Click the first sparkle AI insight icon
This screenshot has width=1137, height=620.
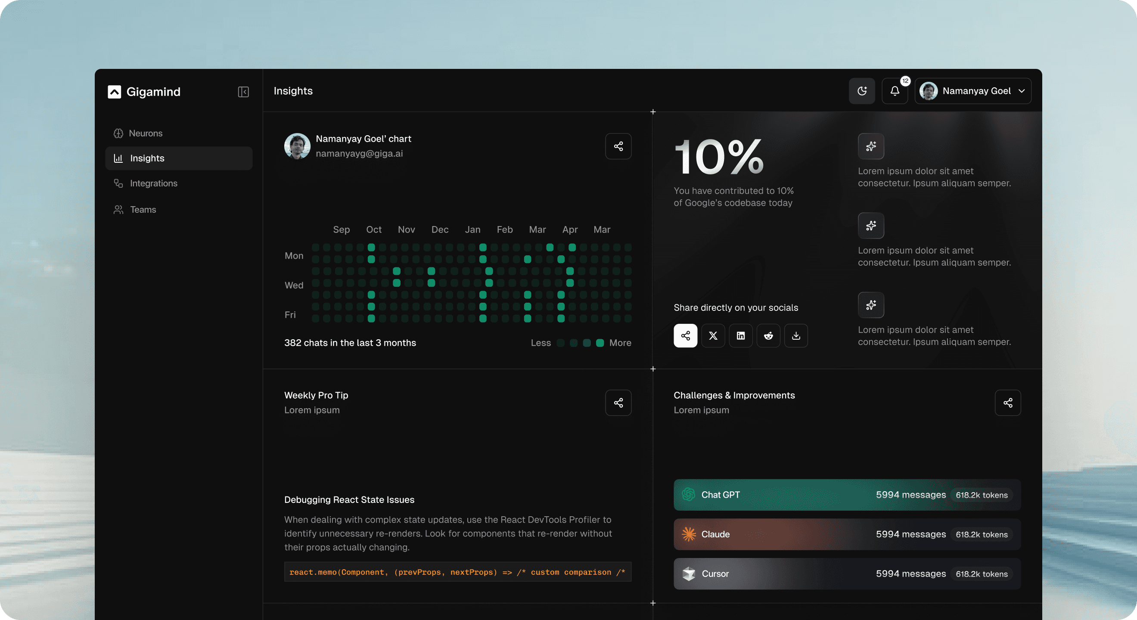[x=870, y=146]
